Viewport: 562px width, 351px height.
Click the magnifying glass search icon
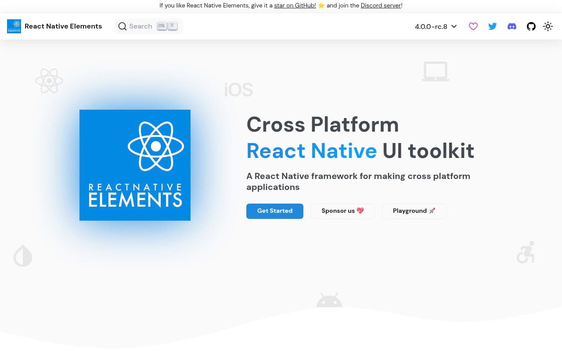122,26
